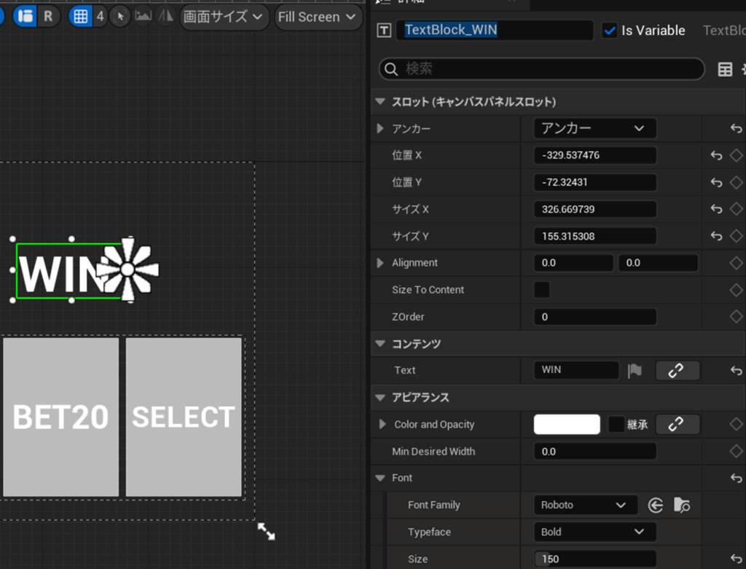746x569 pixels.
Task: Toggle the 継承 inherit color checkbox
Action: point(616,425)
